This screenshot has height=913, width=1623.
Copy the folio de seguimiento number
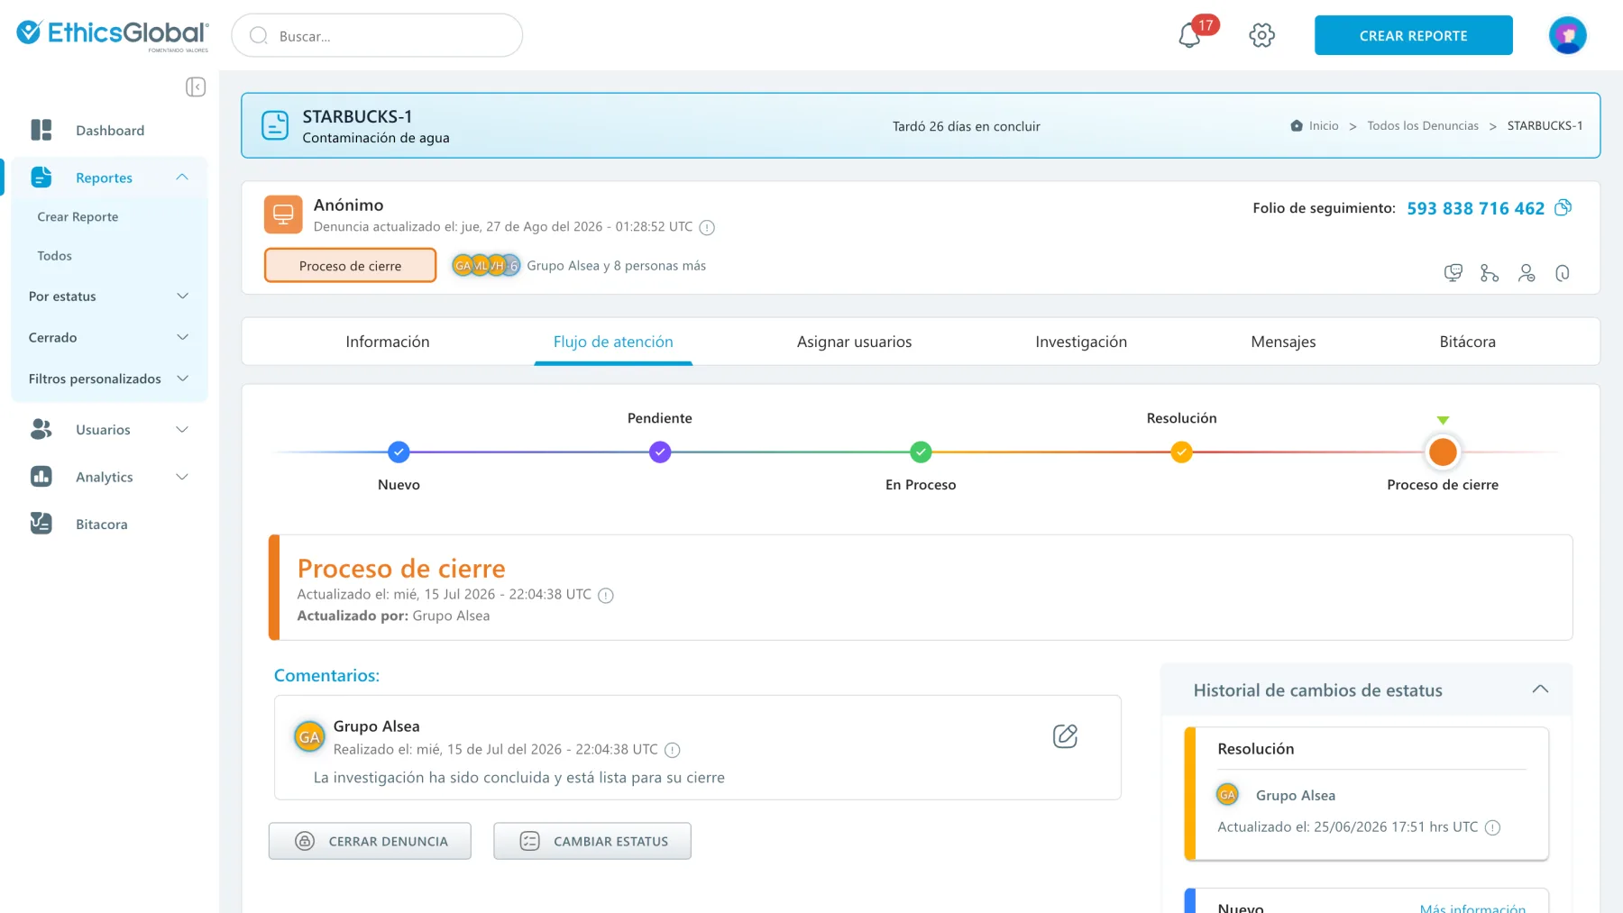coord(1563,207)
